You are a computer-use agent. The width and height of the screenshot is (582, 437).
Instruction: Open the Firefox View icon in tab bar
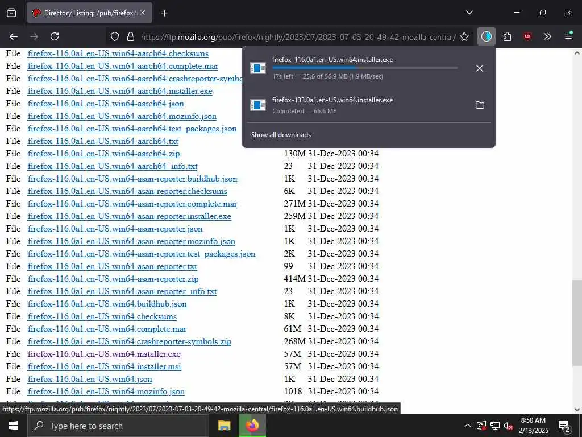pos(11,13)
